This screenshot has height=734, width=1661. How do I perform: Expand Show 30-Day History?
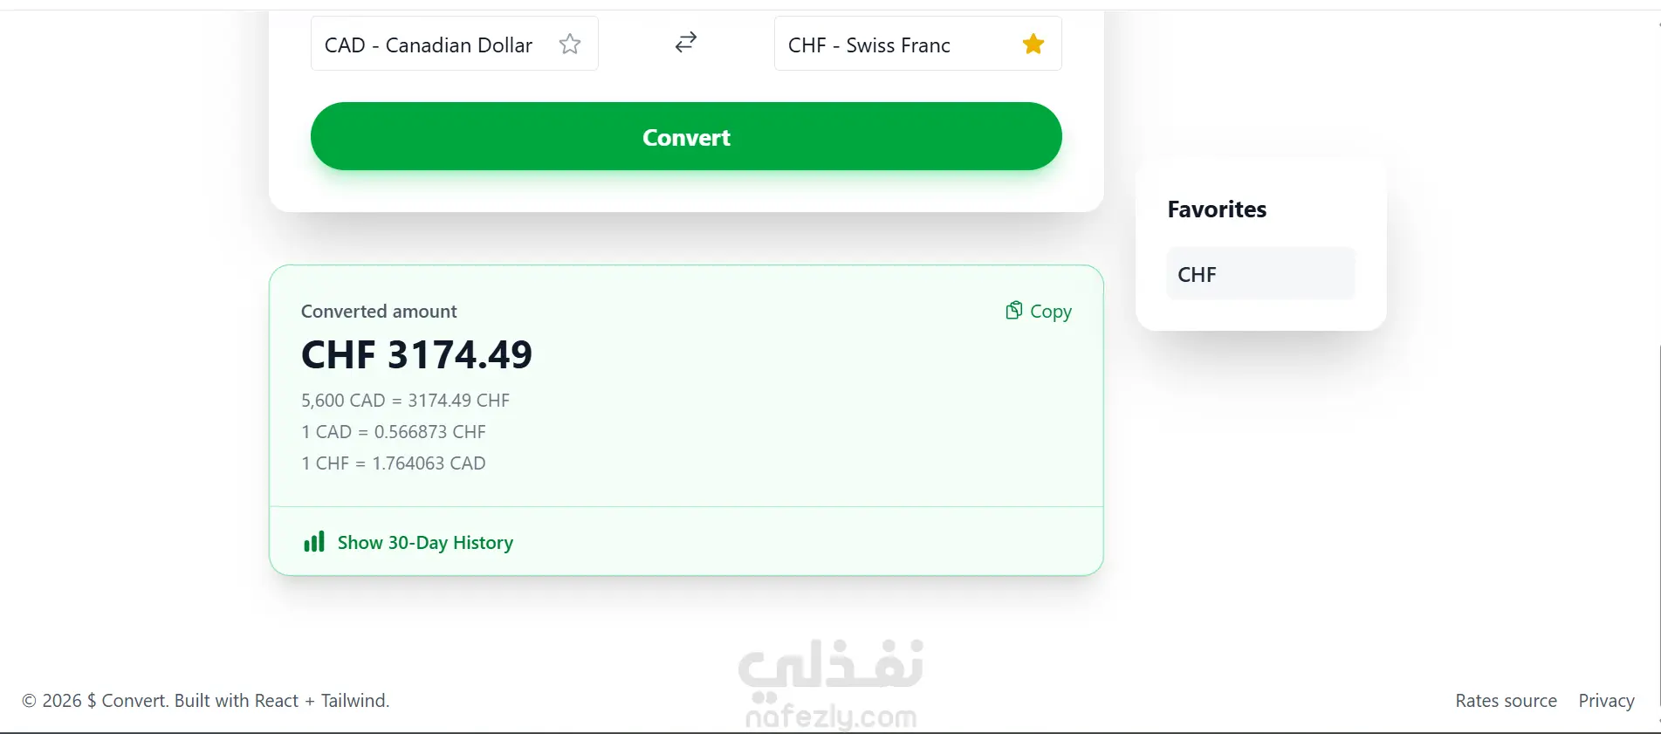click(425, 543)
